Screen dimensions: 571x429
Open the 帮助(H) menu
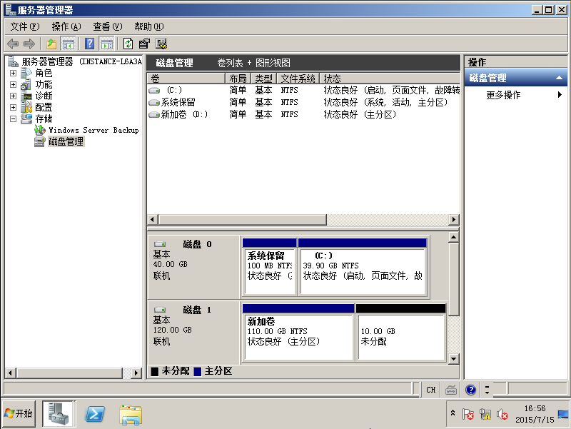click(149, 26)
